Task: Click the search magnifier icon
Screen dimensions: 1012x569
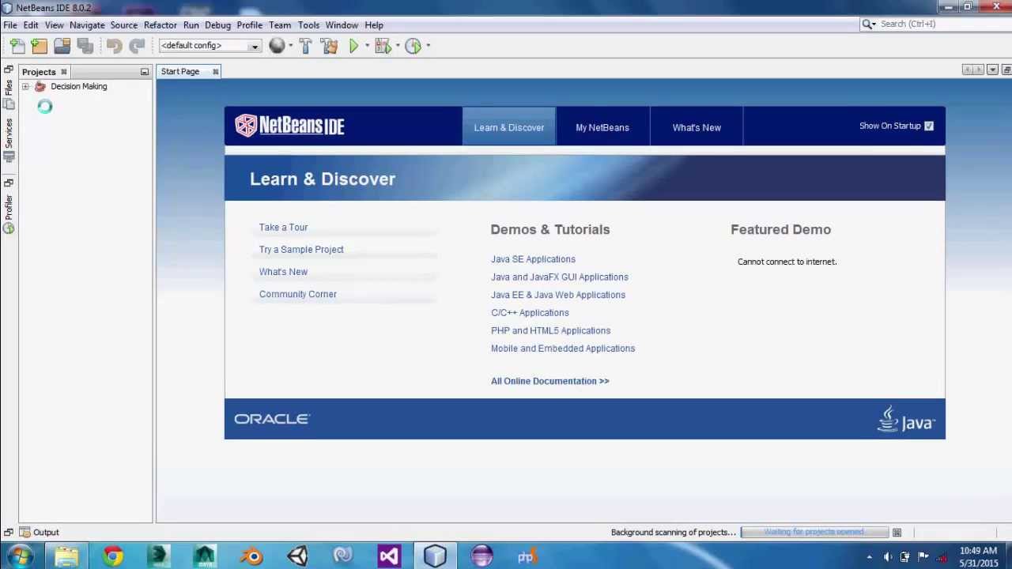Action: (x=867, y=24)
